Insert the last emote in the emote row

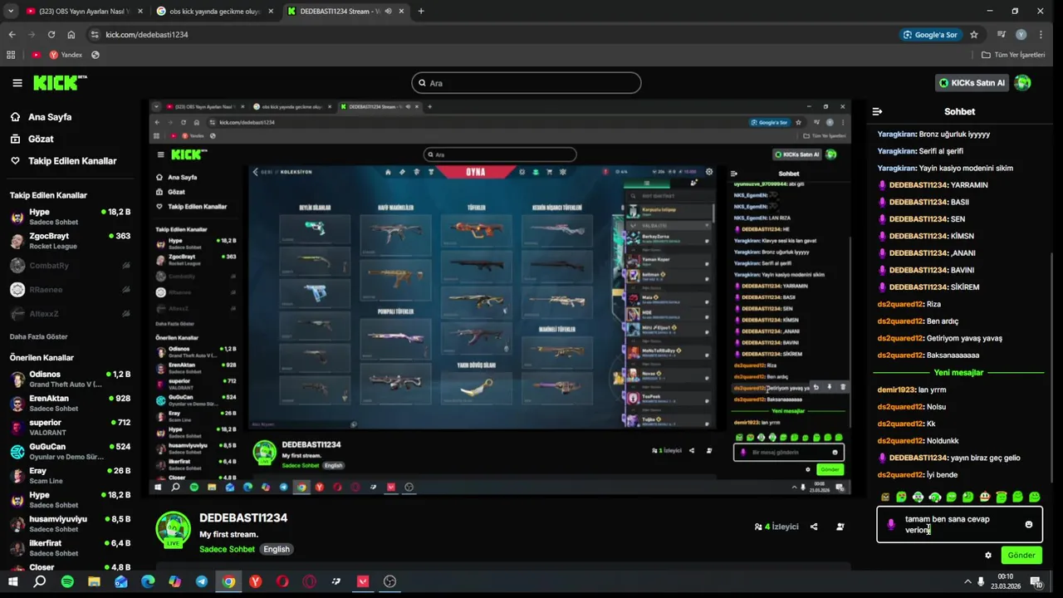point(1034,497)
